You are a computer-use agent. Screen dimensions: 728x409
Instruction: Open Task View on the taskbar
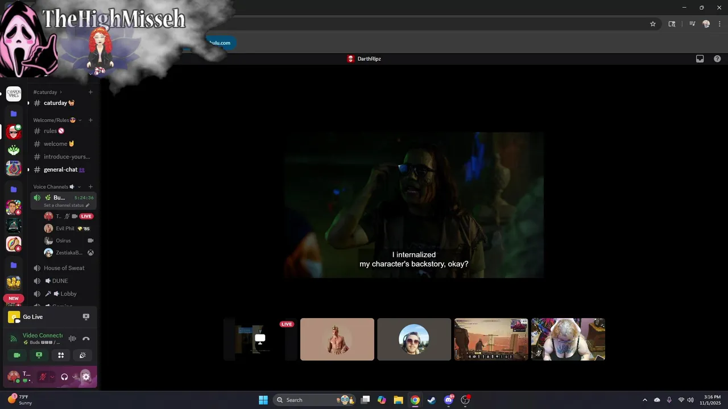pyautogui.click(x=365, y=400)
